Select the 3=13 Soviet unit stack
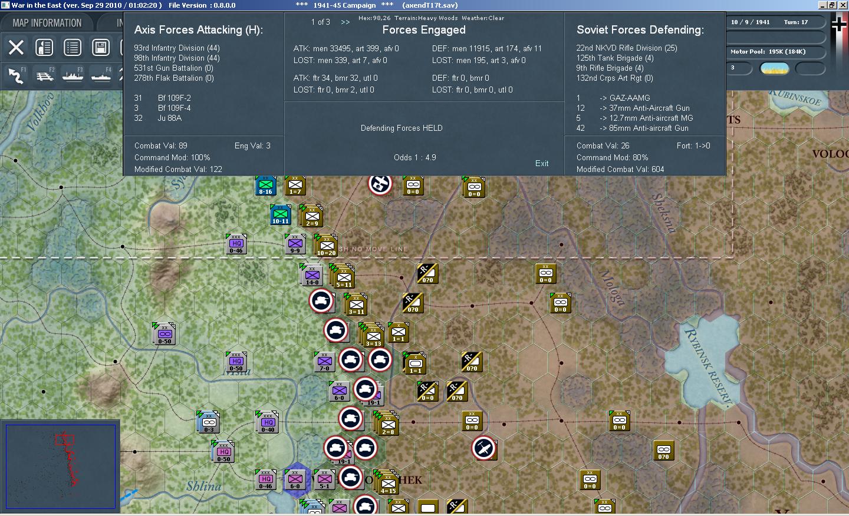The height and width of the screenshot is (516, 849). point(373,335)
